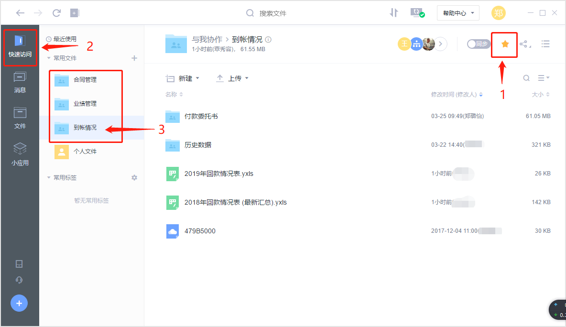Click the blue plus creation button at bottom left

tap(19, 303)
